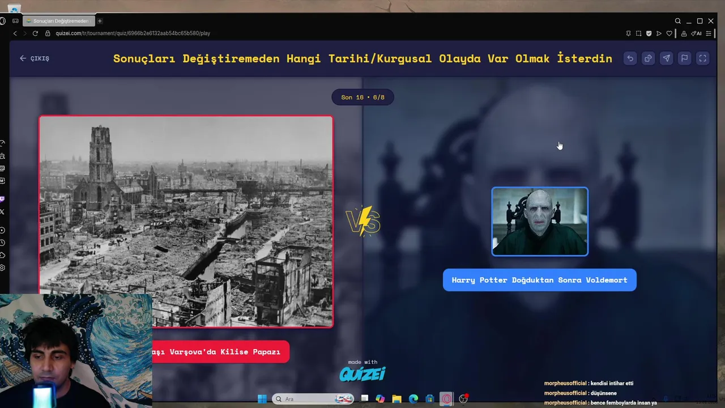
Task: Open the sidebar history clock
Action: [x=3, y=243]
